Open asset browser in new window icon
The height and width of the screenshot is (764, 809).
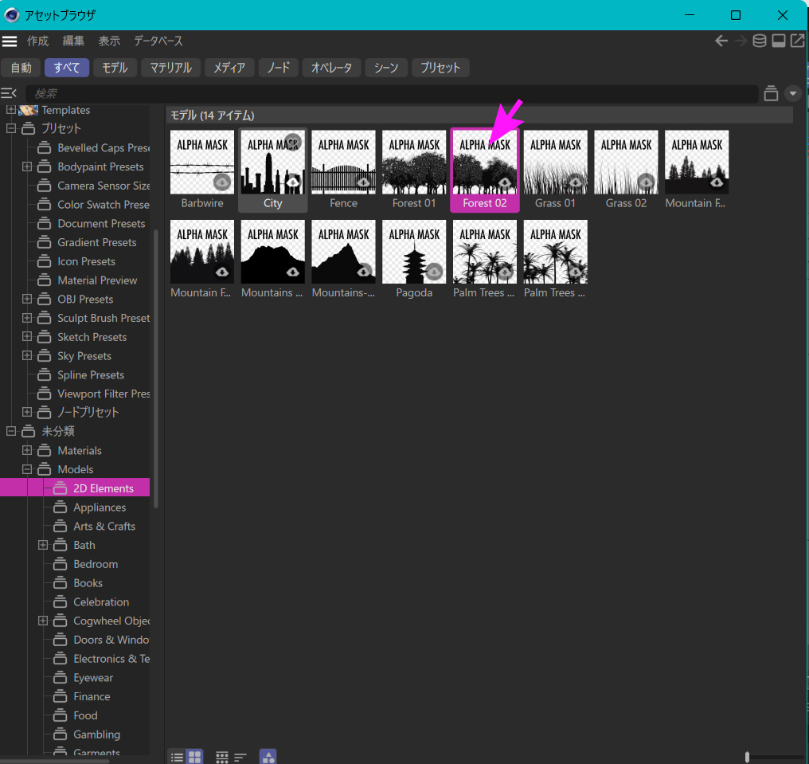(797, 41)
